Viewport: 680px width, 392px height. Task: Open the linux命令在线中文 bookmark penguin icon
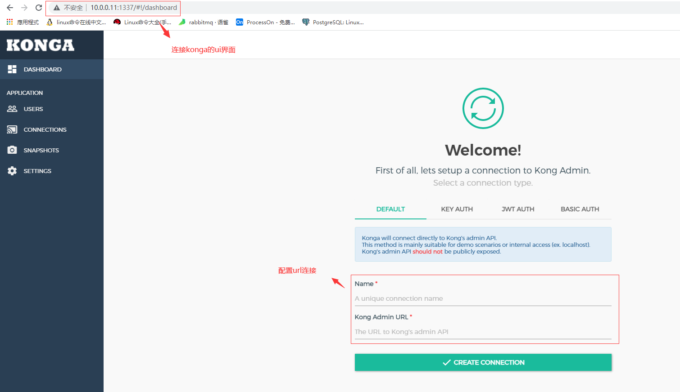pos(50,22)
